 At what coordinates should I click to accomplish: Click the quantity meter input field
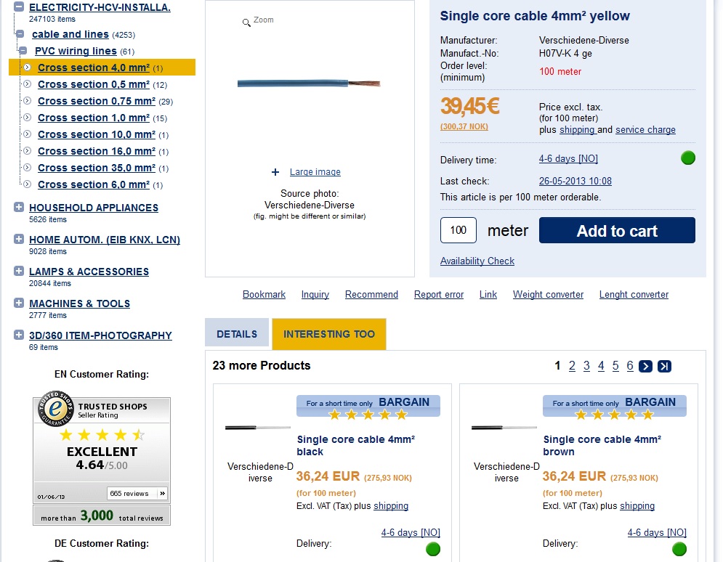point(458,230)
